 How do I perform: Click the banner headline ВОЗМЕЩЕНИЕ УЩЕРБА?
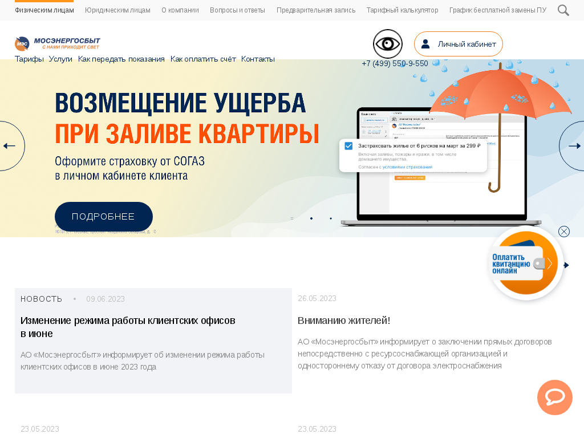[x=180, y=103]
